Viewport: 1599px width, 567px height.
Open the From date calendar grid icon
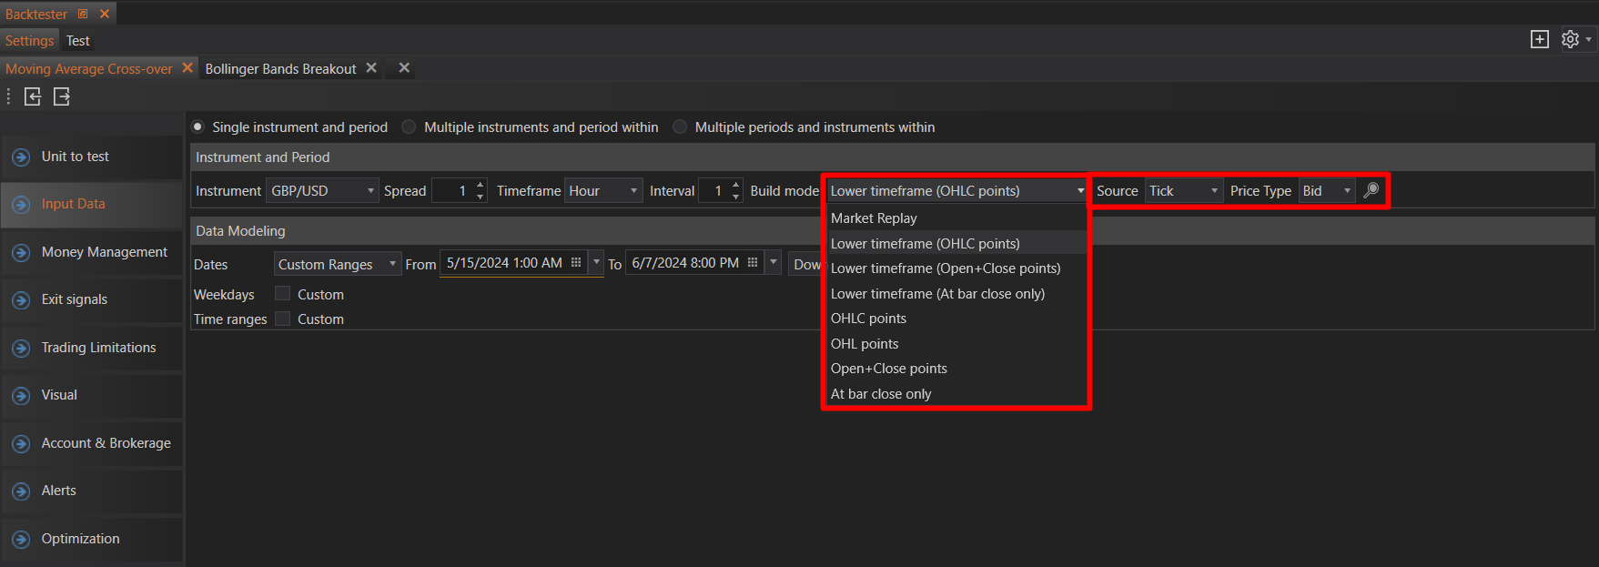coord(576,263)
